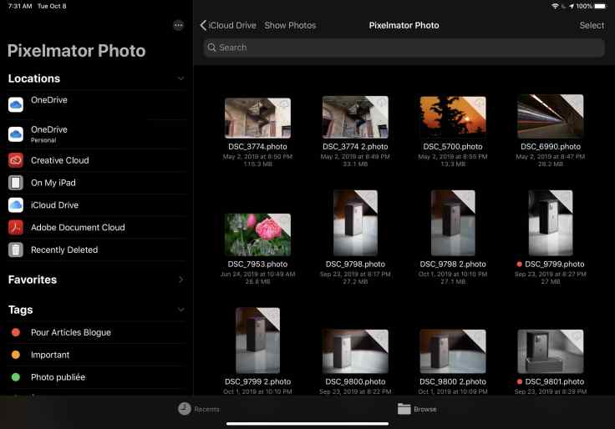The width and height of the screenshot is (615, 429).
Task: Click the Tags section heading
Action: (20, 310)
